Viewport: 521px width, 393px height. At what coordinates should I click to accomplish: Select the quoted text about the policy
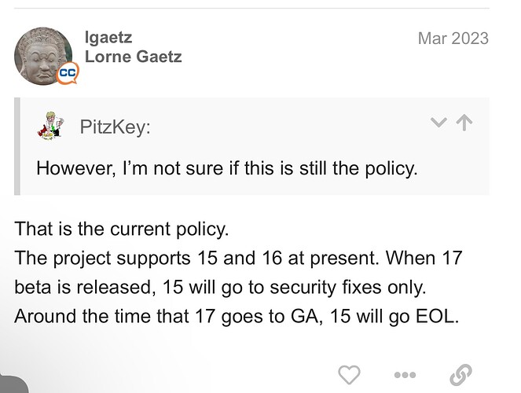point(227,168)
